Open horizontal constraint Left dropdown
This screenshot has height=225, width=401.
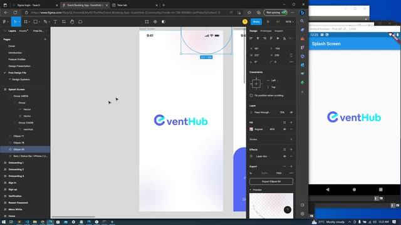tap(273, 81)
